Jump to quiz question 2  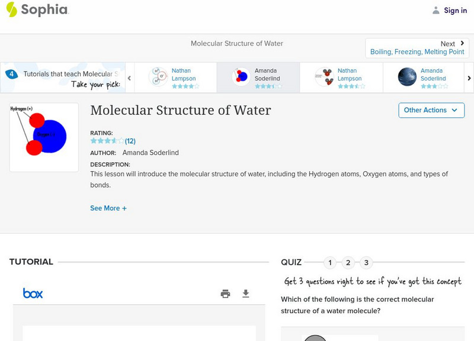coord(348,262)
